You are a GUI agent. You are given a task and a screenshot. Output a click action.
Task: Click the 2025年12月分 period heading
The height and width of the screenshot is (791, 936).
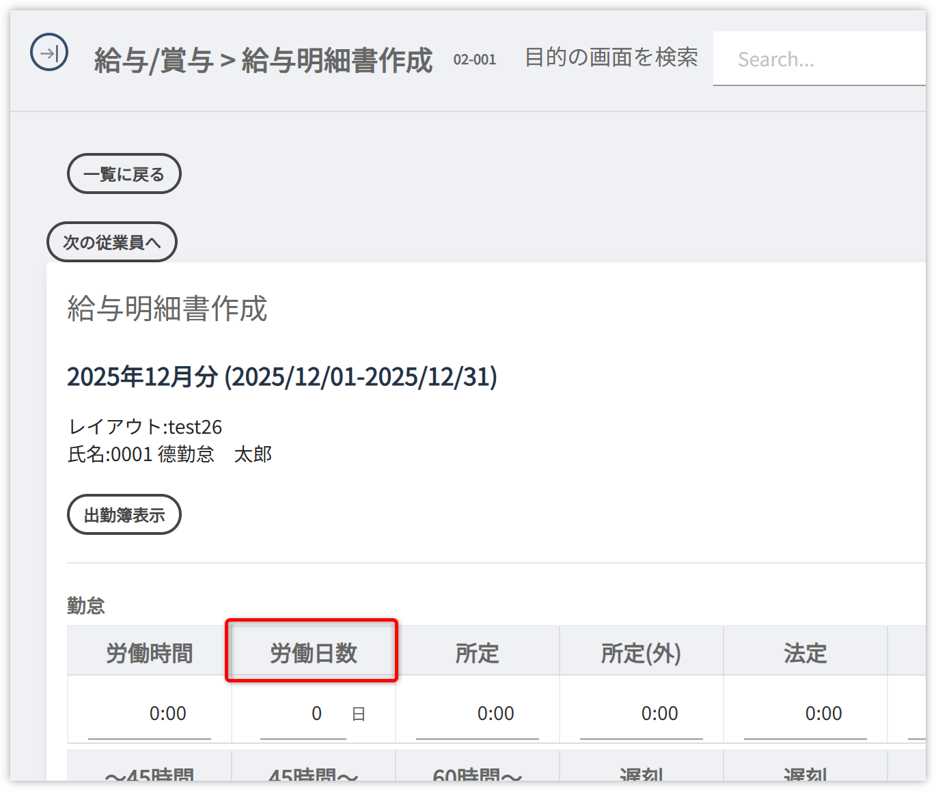(281, 376)
